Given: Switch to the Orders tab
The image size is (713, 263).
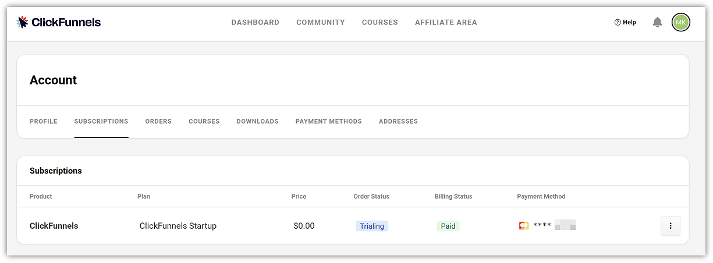Looking at the screenshot, I should tap(158, 121).
